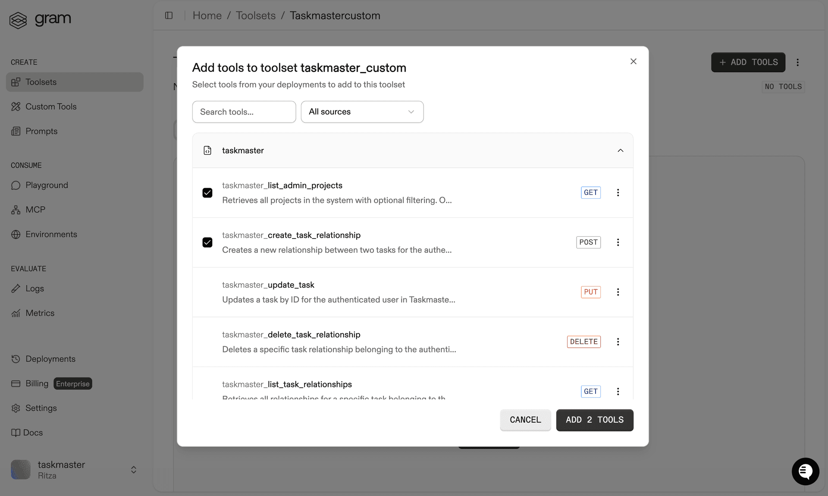Select the Toolsets icon in the sidebar
This screenshot has height=496, width=828.
point(16,82)
